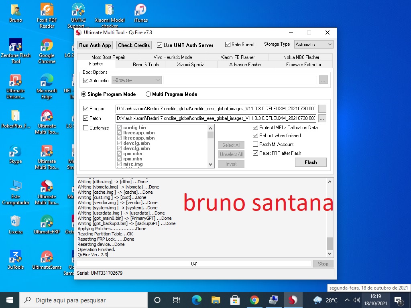Open the Storage Type dropdown
411x308 pixels.
[313, 45]
